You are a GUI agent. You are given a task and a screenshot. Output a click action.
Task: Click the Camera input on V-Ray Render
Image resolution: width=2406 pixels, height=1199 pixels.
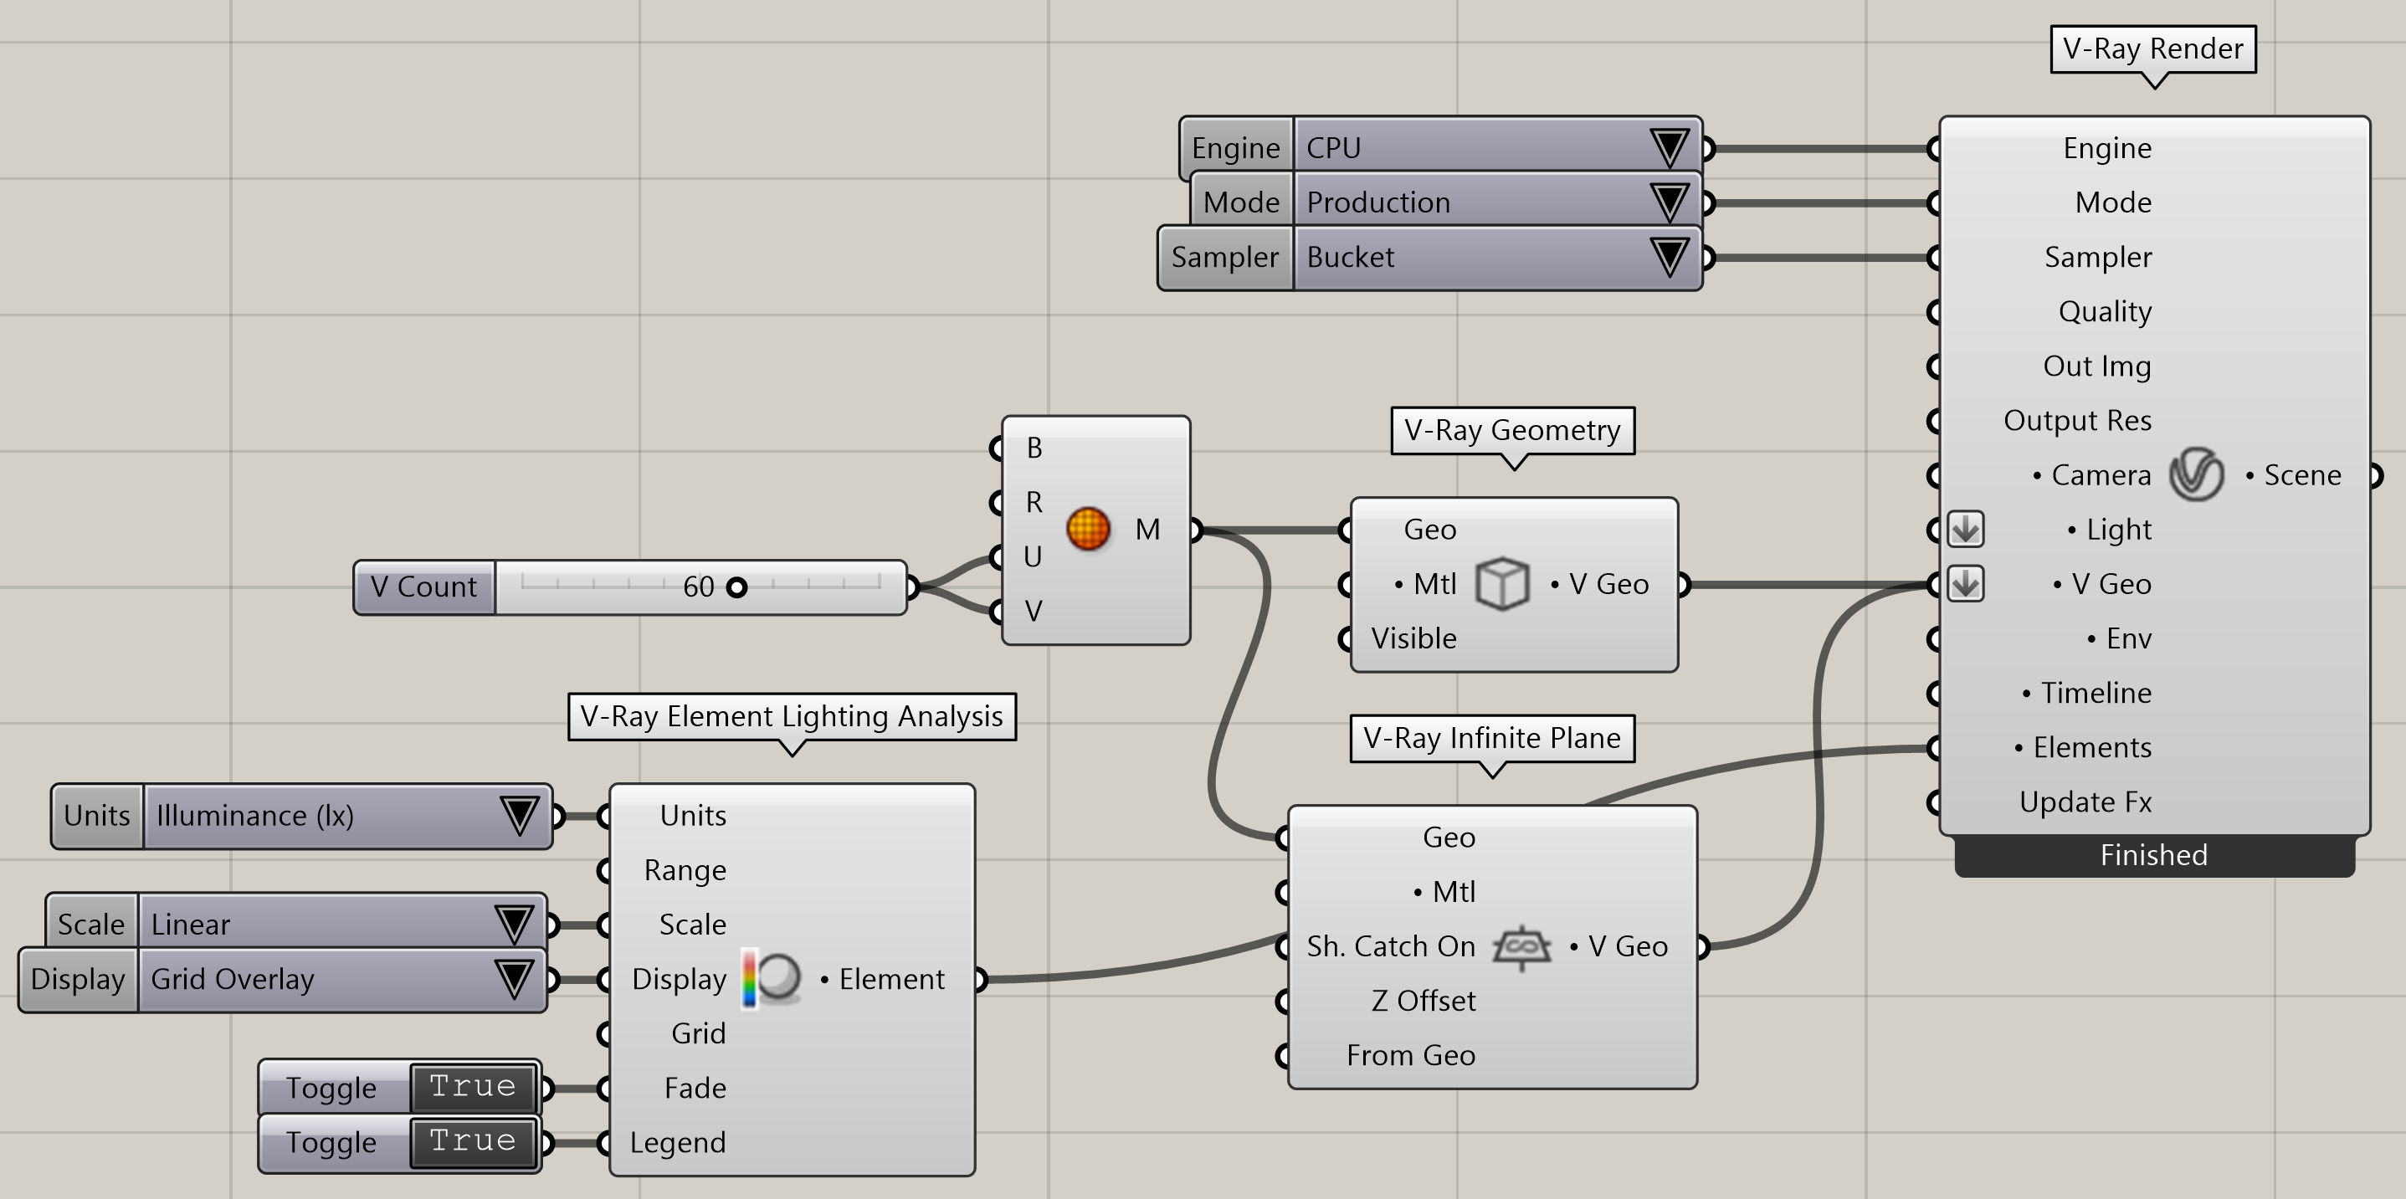point(2092,475)
